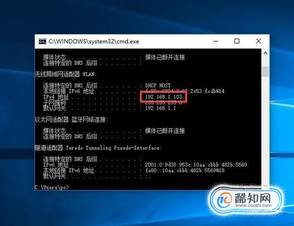294x226 pixels.
Task: Click the Teredo IPv6 address starting 2001:0:9d38
Action: 196,165
